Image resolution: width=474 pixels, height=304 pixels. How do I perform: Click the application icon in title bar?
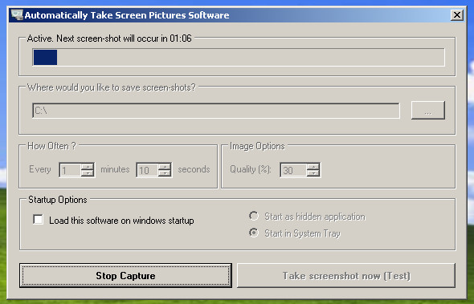17,14
